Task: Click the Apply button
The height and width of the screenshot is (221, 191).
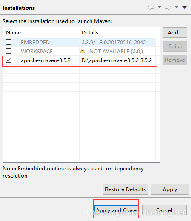Action: [170, 189]
